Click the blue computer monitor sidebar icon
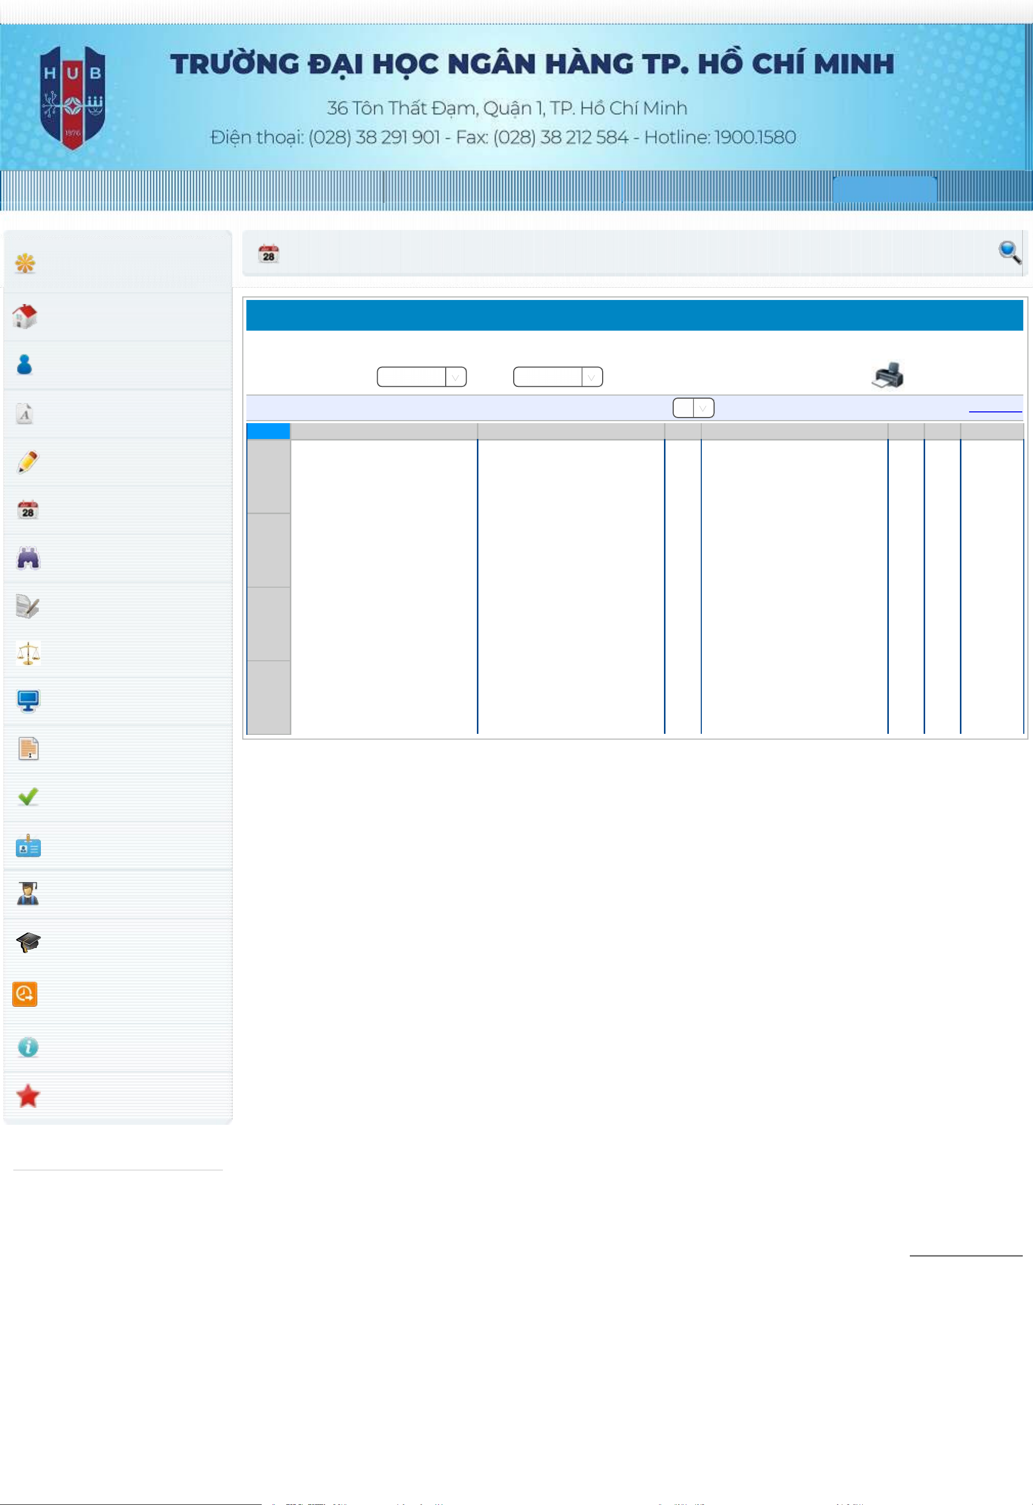The height and width of the screenshot is (1505, 1033). (x=28, y=701)
